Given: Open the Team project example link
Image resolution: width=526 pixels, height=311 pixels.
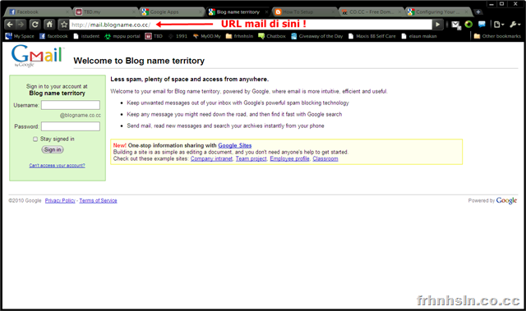Looking at the screenshot, I should [251, 158].
